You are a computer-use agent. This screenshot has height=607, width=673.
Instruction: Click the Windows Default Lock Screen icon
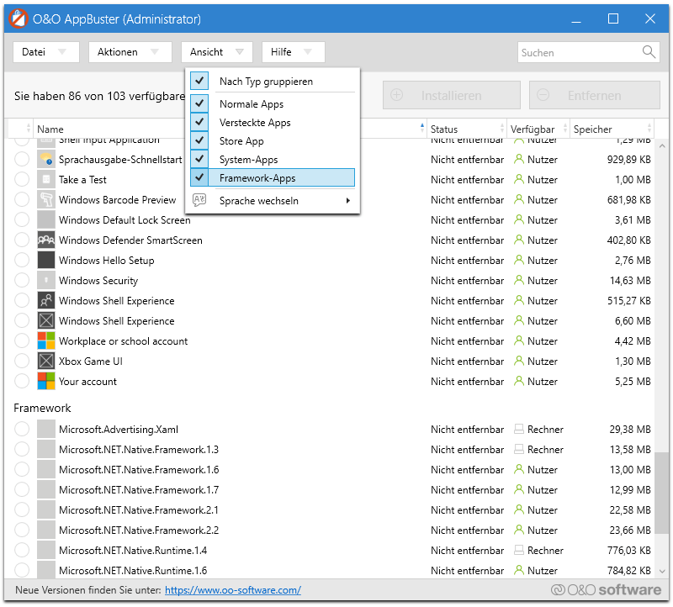[x=46, y=219]
